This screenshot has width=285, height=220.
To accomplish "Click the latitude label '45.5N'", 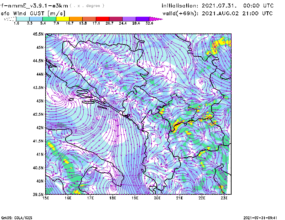I will pyautogui.click(x=38, y=34).
